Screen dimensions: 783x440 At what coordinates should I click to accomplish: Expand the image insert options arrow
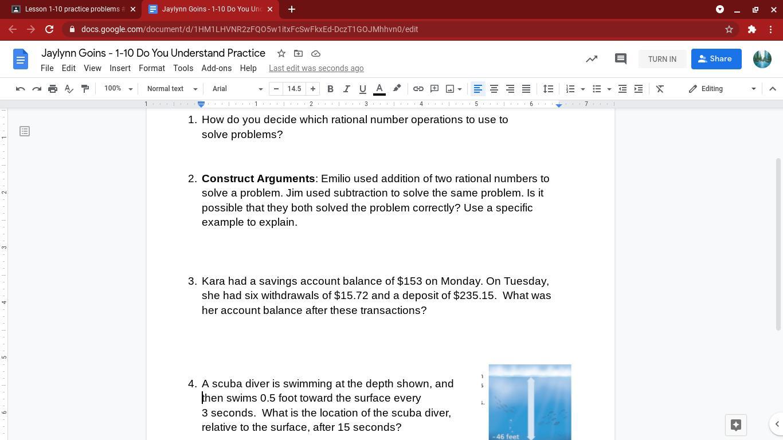(x=460, y=89)
